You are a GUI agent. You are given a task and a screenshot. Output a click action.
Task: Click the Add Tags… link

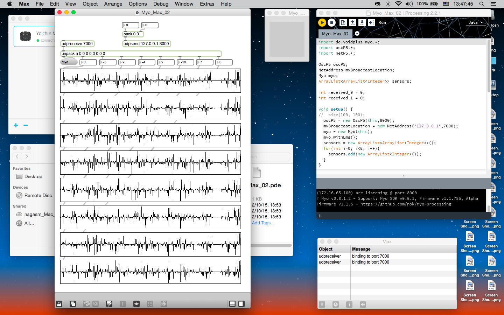pyautogui.click(x=263, y=223)
